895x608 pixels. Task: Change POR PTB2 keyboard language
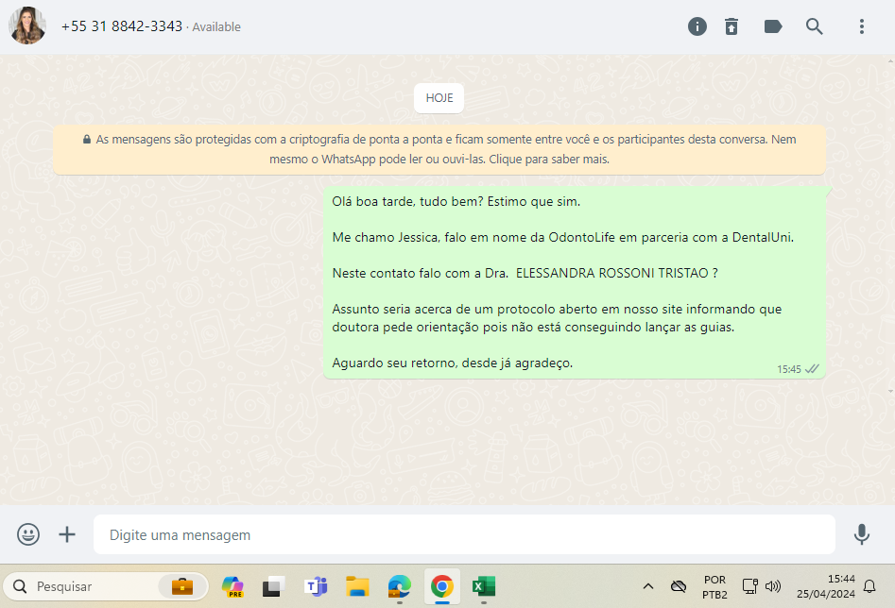[714, 587]
